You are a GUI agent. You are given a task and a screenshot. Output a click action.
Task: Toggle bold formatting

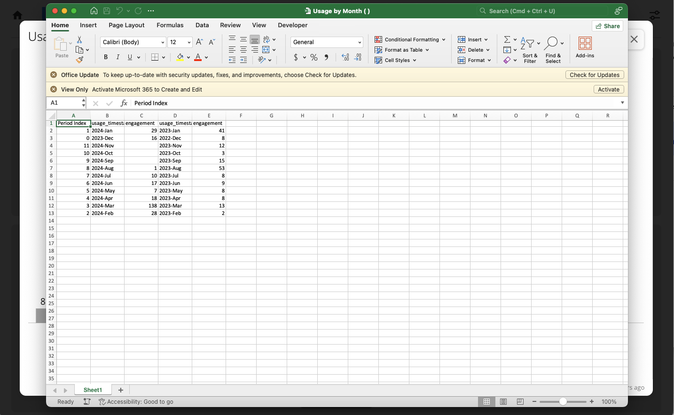(x=106, y=57)
